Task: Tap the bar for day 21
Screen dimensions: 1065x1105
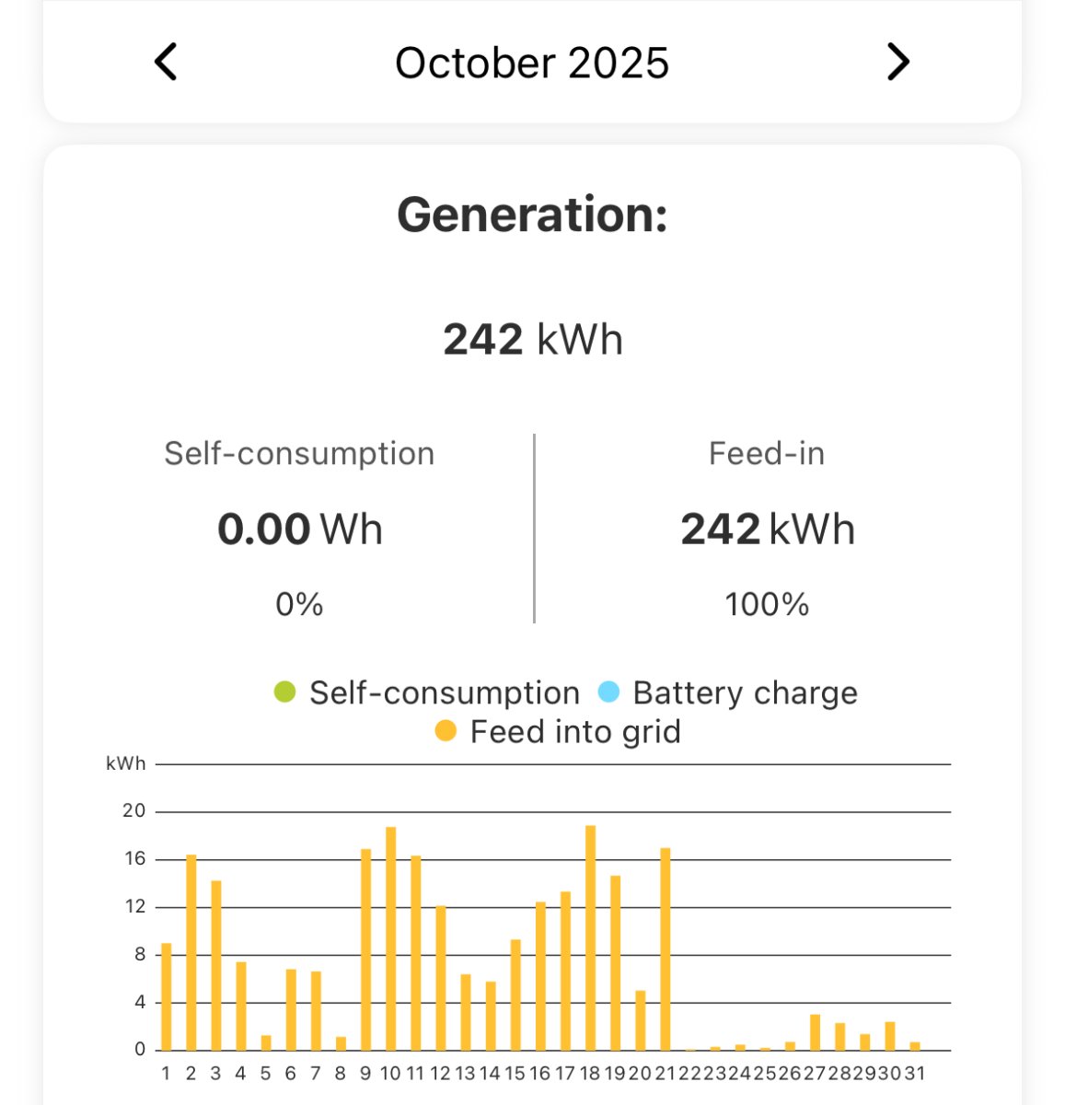Action: 665,948
